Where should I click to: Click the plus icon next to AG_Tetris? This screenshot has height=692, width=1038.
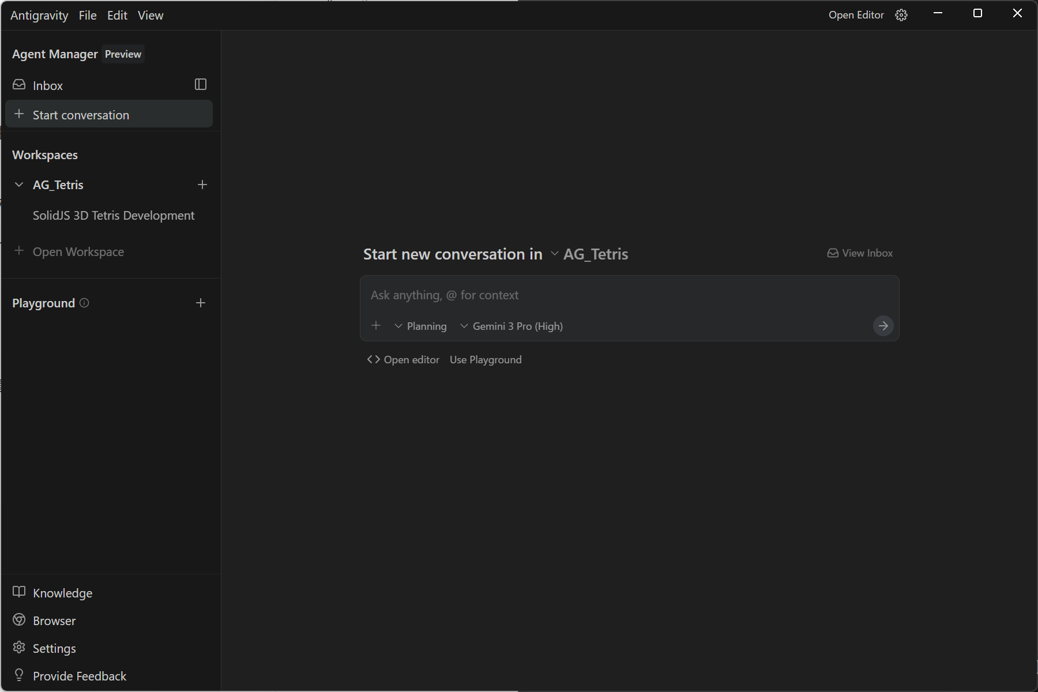(x=202, y=185)
